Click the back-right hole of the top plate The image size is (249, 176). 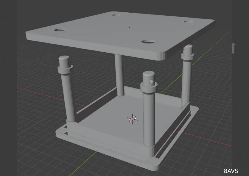(188, 22)
